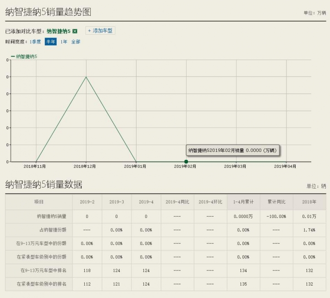Click the 单位：辆 unit label

coord(316,186)
